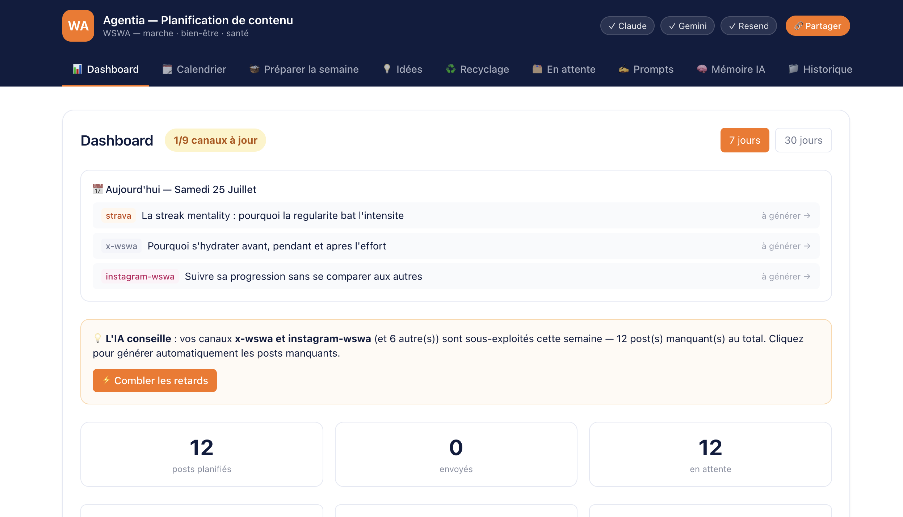Click the Idées light bulb icon
Image resolution: width=903 pixels, height=517 pixels.
(387, 69)
